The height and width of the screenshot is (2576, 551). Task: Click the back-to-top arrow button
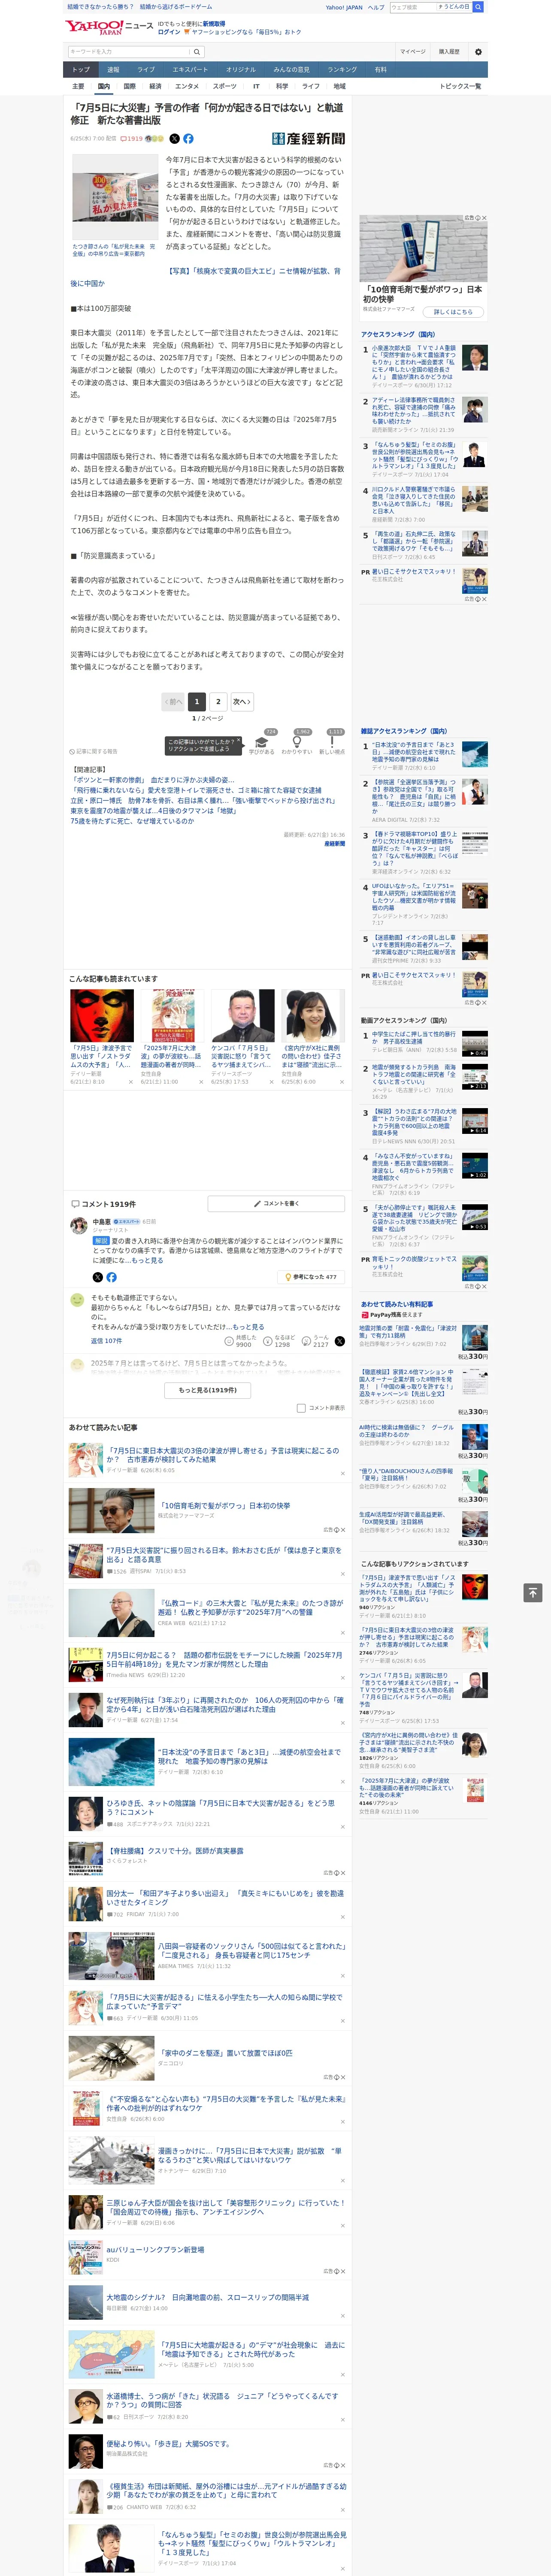tap(533, 1592)
